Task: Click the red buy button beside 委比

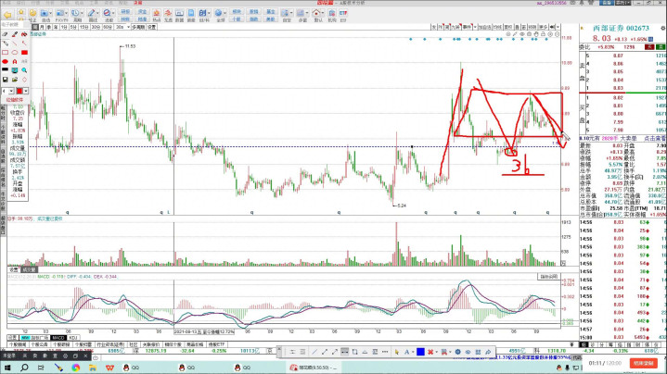Action: pyautogui.click(x=649, y=47)
